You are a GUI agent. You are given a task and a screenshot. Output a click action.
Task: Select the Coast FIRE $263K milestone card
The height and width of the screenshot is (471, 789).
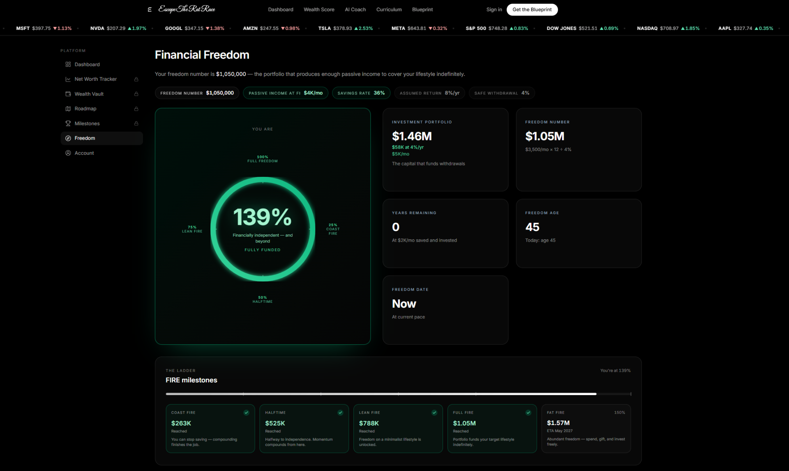point(210,429)
